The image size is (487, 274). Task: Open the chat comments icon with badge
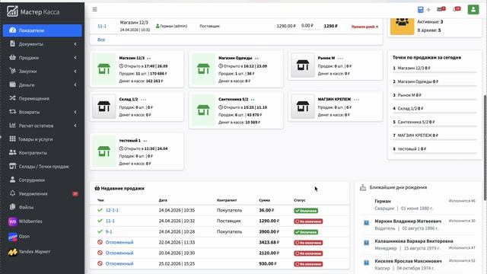(x=457, y=9)
